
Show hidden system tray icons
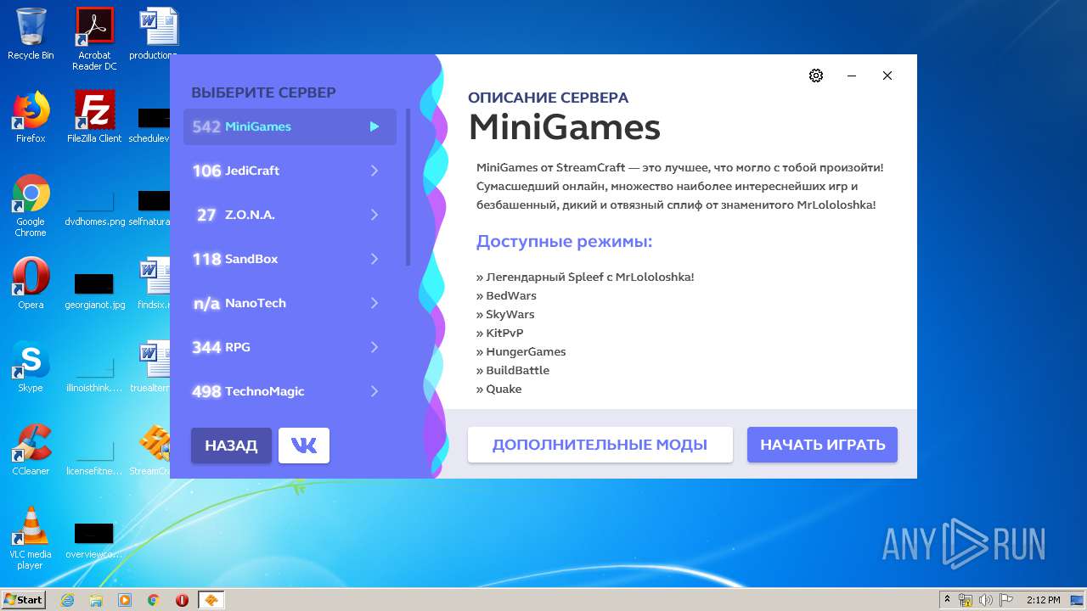(947, 600)
